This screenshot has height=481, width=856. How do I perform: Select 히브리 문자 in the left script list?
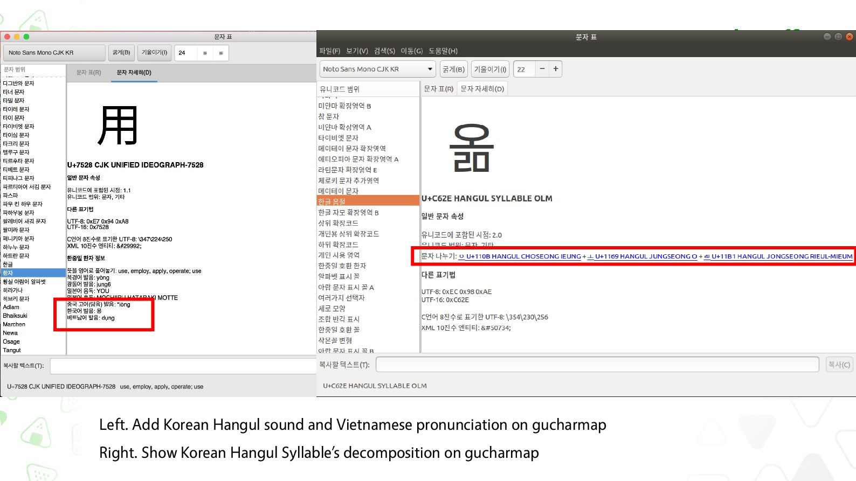(x=33, y=299)
